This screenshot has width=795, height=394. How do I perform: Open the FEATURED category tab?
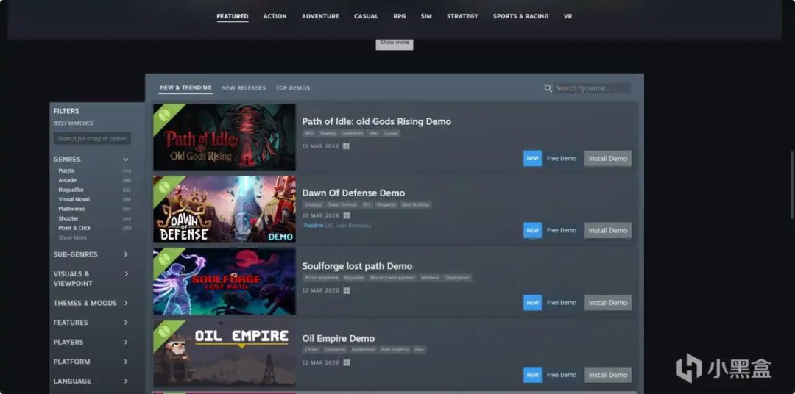click(233, 16)
